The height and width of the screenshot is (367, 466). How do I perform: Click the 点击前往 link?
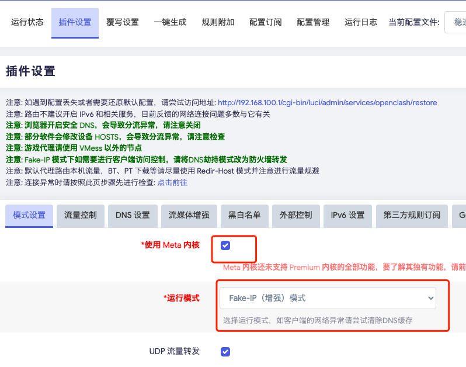[x=172, y=182]
